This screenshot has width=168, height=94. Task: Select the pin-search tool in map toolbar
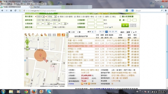click(45, 35)
